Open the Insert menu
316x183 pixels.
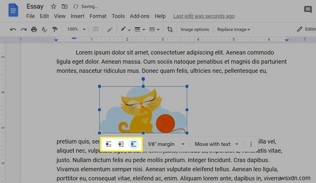coord(77,16)
